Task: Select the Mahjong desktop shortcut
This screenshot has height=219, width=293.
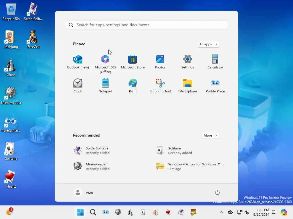Action: [x=11, y=39]
